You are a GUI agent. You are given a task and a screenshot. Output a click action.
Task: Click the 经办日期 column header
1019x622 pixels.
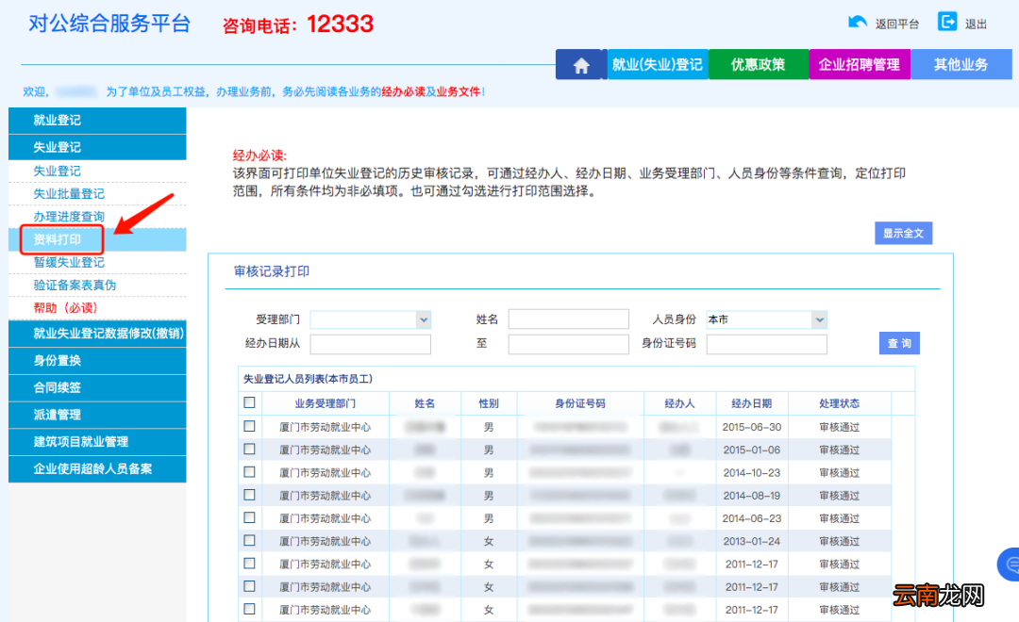pyautogui.click(x=752, y=403)
